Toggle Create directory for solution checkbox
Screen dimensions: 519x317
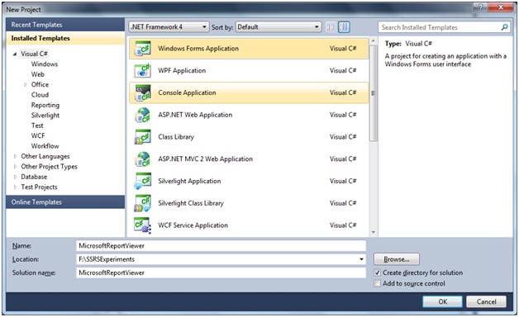(377, 272)
